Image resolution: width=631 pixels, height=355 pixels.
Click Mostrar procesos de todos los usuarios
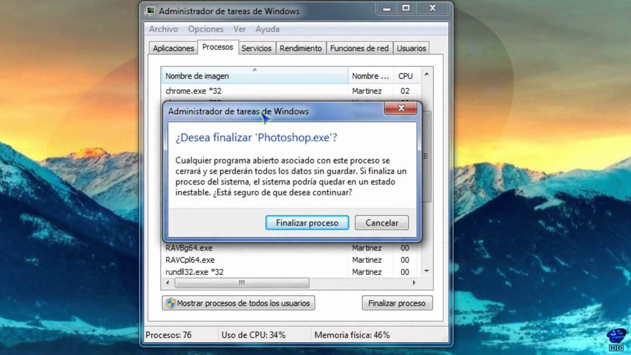click(238, 303)
